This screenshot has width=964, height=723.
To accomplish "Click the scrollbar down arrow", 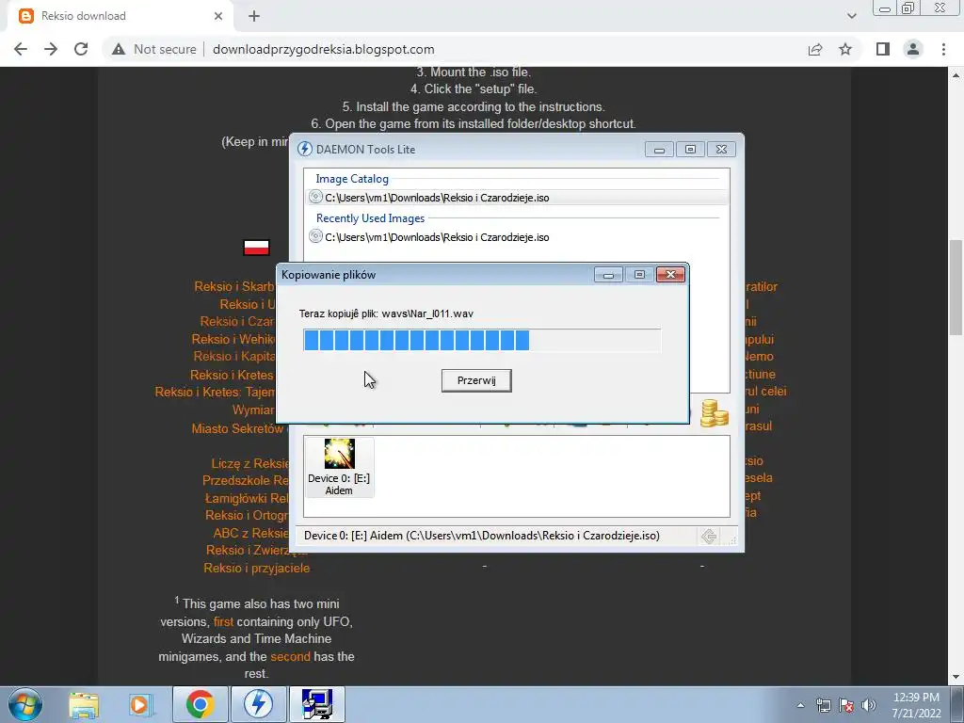I will click(x=956, y=677).
